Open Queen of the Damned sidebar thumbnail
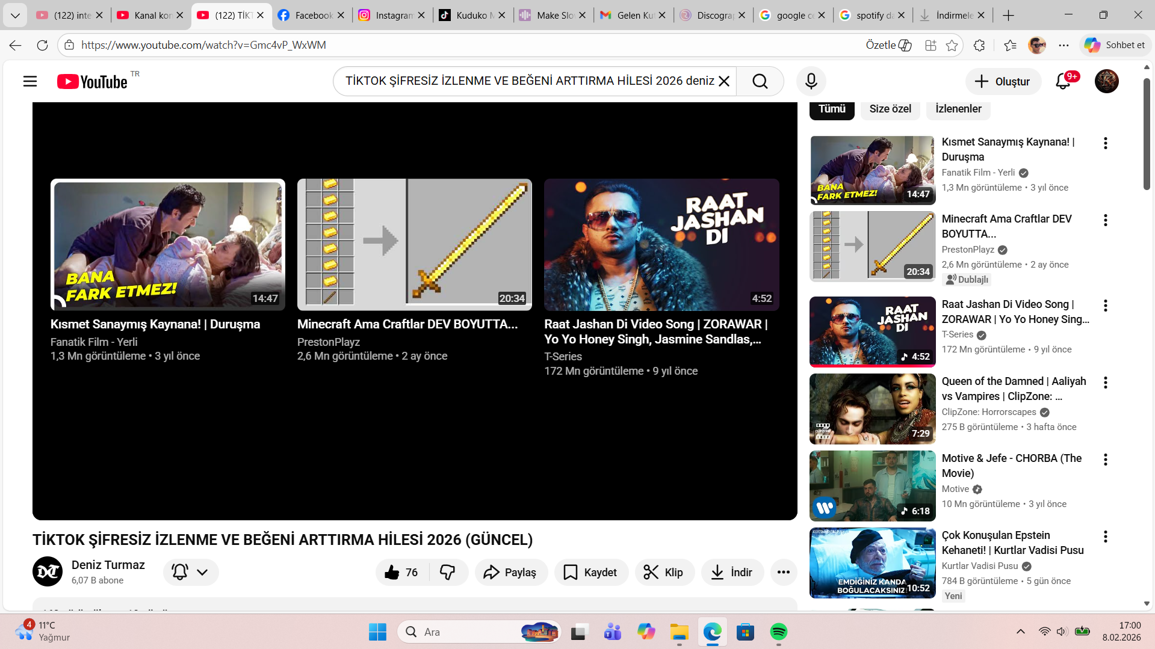Image resolution: width=1155 pixels, height=649 pixels. [x=872, y=409]
